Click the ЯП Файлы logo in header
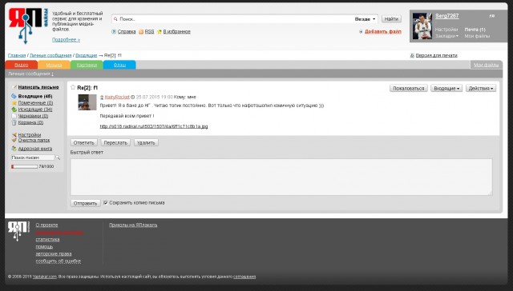The image size is (513, 291). point(29,26)
